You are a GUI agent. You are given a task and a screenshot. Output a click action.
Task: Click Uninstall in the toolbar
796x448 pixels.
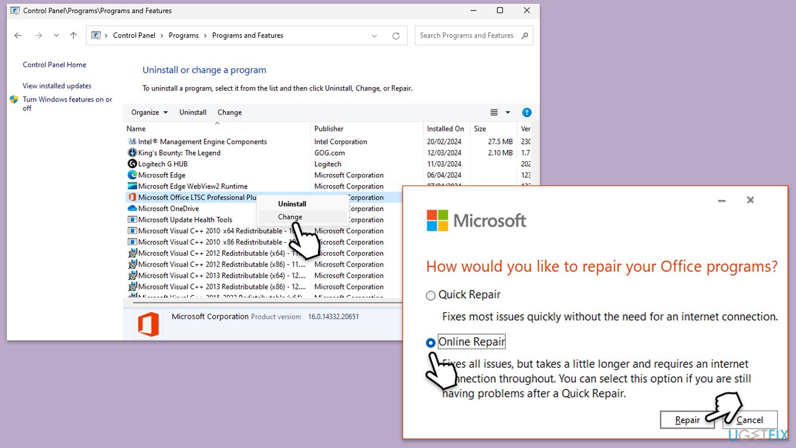[193, 112]
